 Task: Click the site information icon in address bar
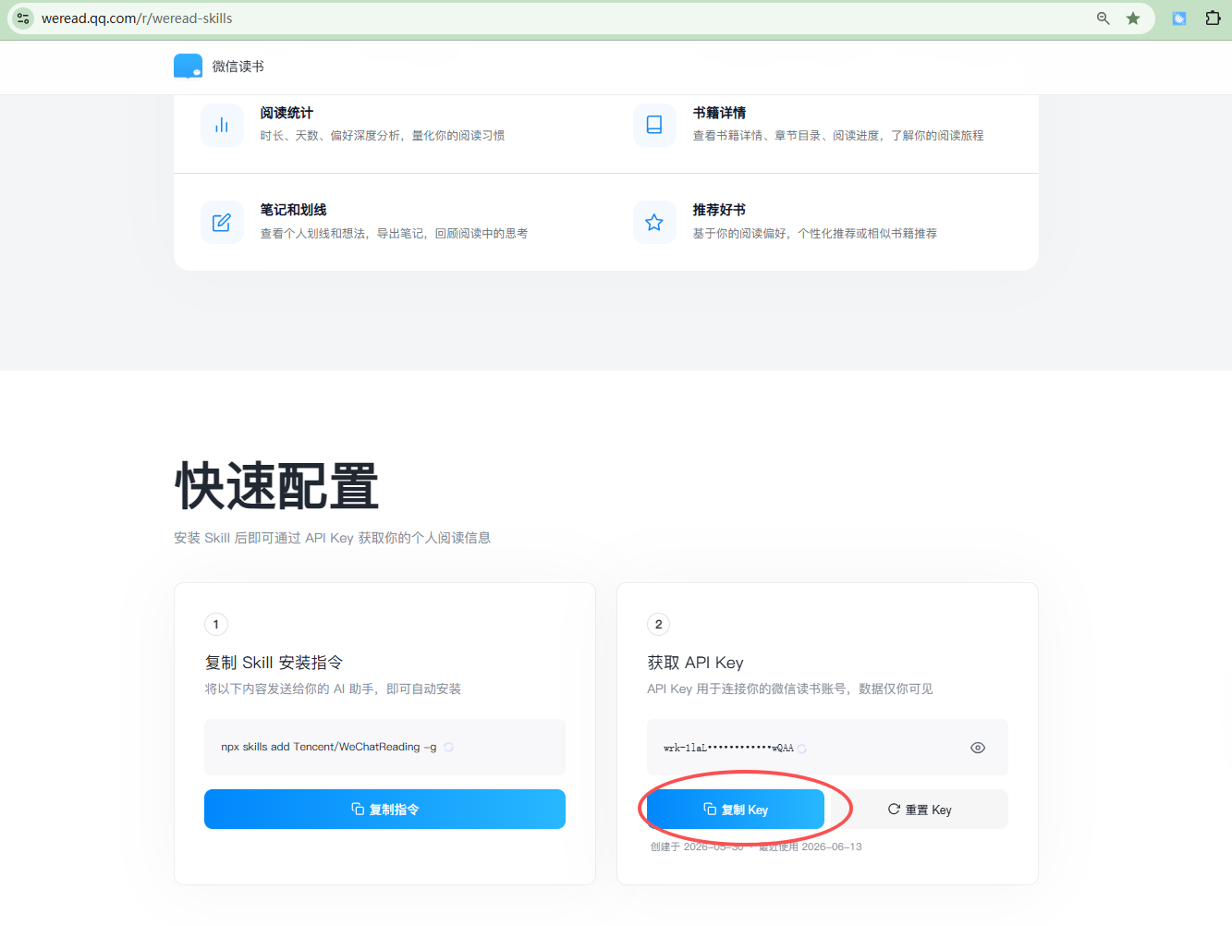tap(24, 18)
